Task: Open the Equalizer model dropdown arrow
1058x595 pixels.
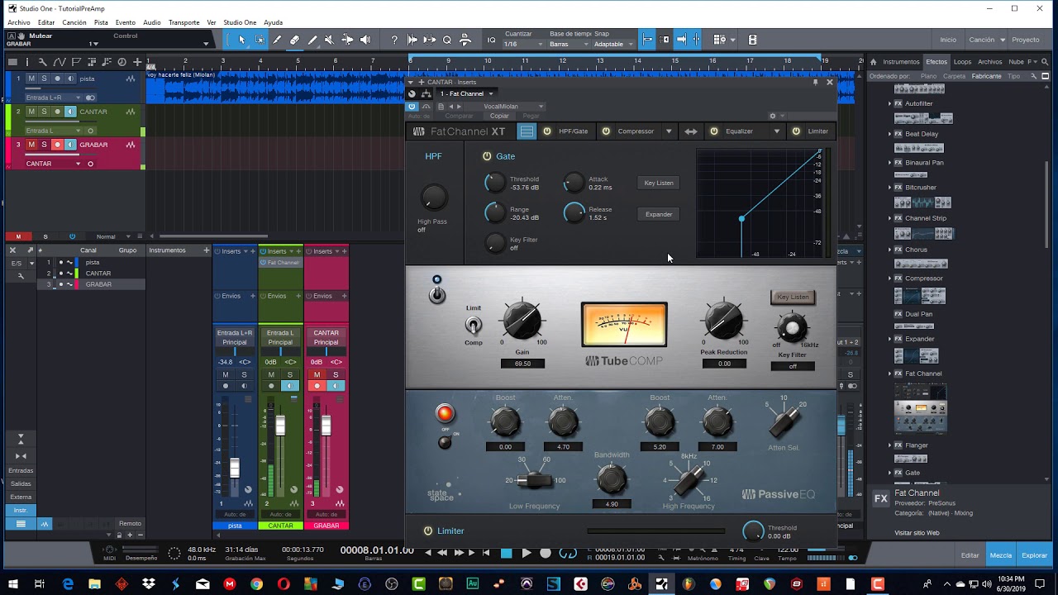Action: pyautogui.click(x=776, y=131)
